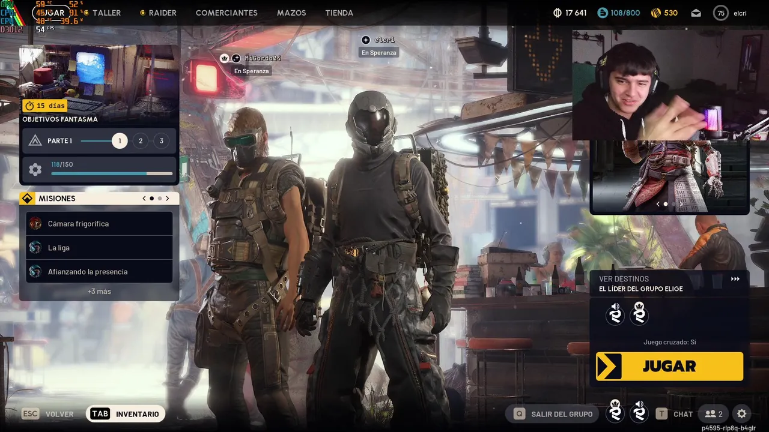
Task: Click the yellow JUGAR play button
Action: (x=669, y=366)
